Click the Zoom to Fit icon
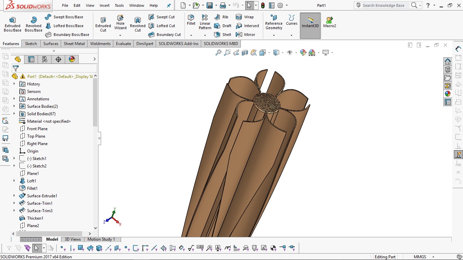Viewport: 463px width, 260px height. tap(218, 53)
